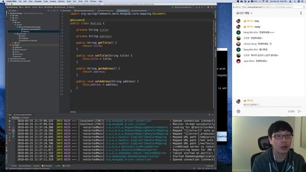This screenshot has height=172, width=306.
Task: Expand the test folder in the project tree
Action: click(x=13, y=43)
